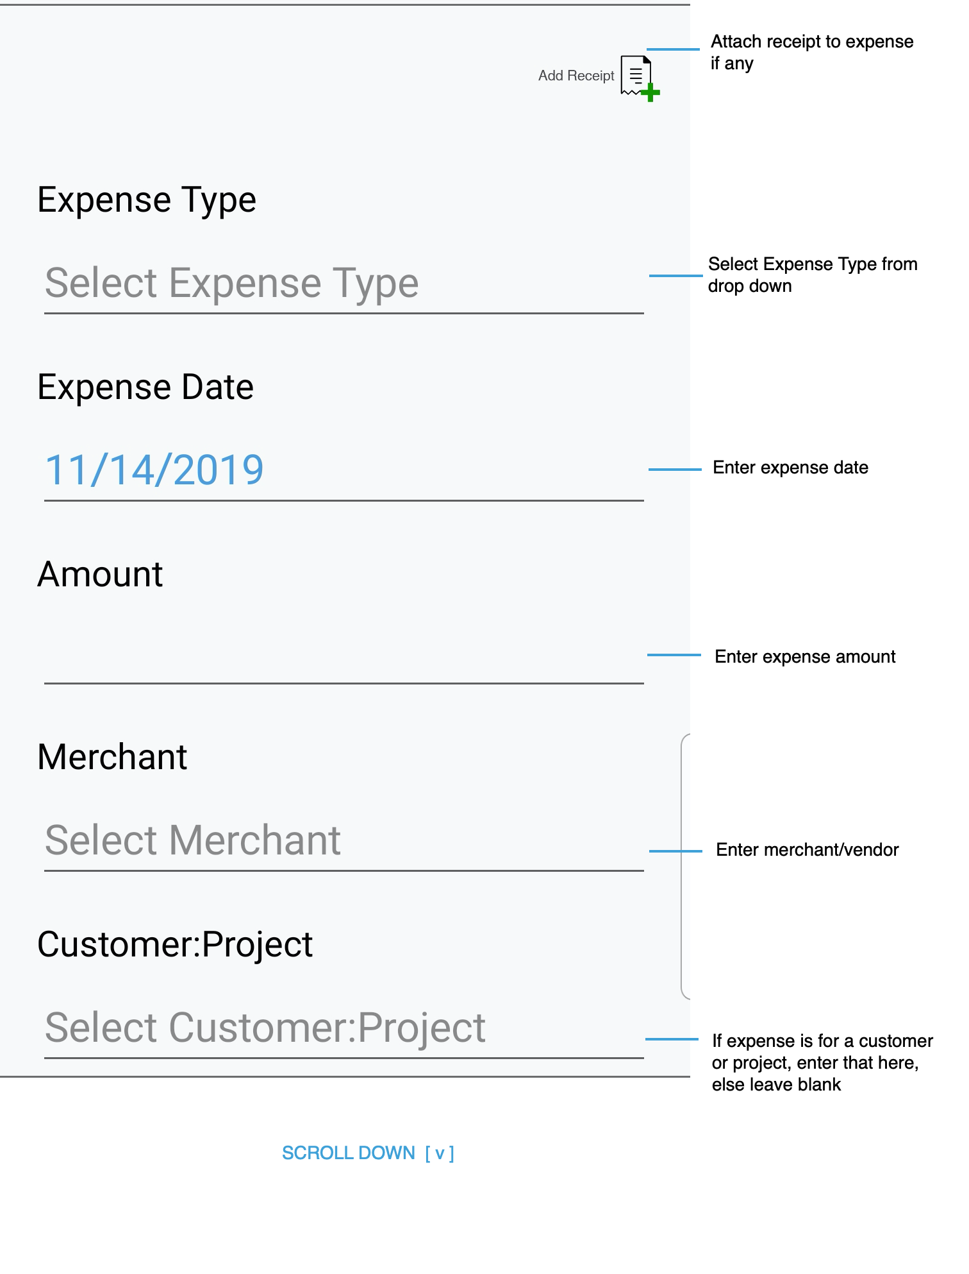
Task: Expand the Select Customer:Project dropdown
Action: (x=344, y=1028)
